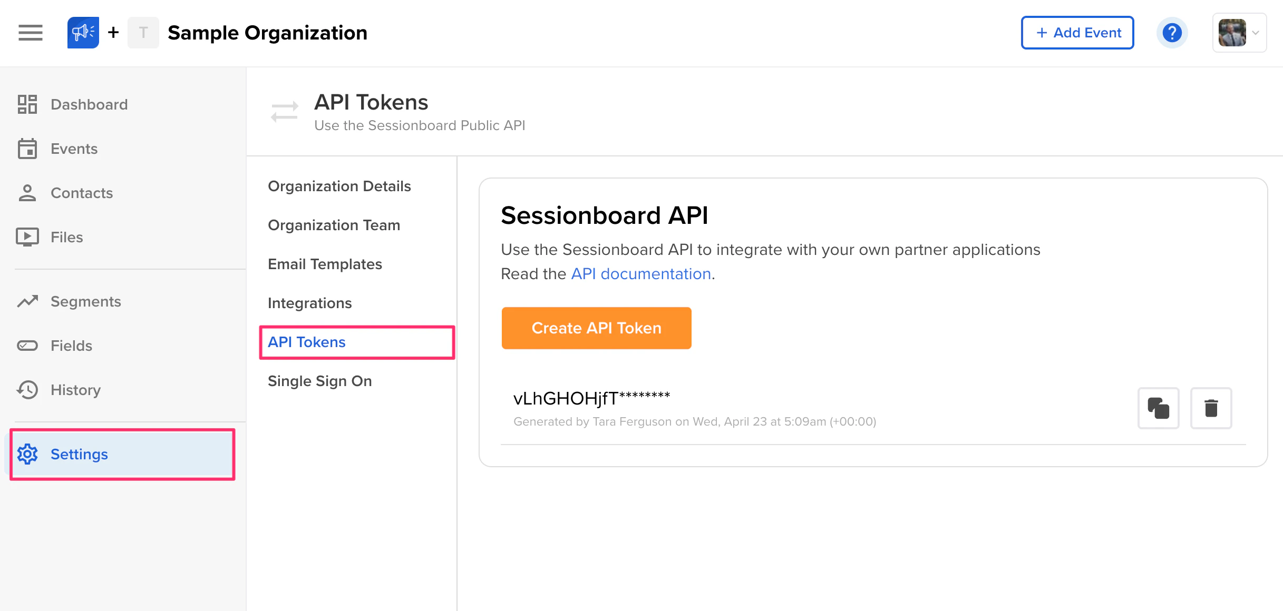Image resolution: width=1283 pixels, height=611 pixels.
Task: Switch to Organization Details settings
Action: coord(339,186)
